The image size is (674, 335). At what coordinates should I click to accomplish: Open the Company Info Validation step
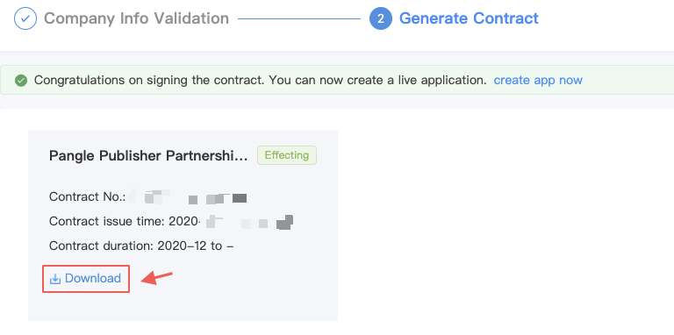click(136, 18)
